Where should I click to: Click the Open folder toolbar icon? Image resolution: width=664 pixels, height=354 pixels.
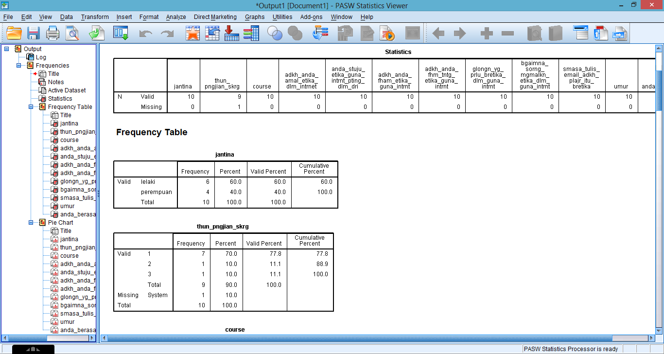tap(14, 33)
